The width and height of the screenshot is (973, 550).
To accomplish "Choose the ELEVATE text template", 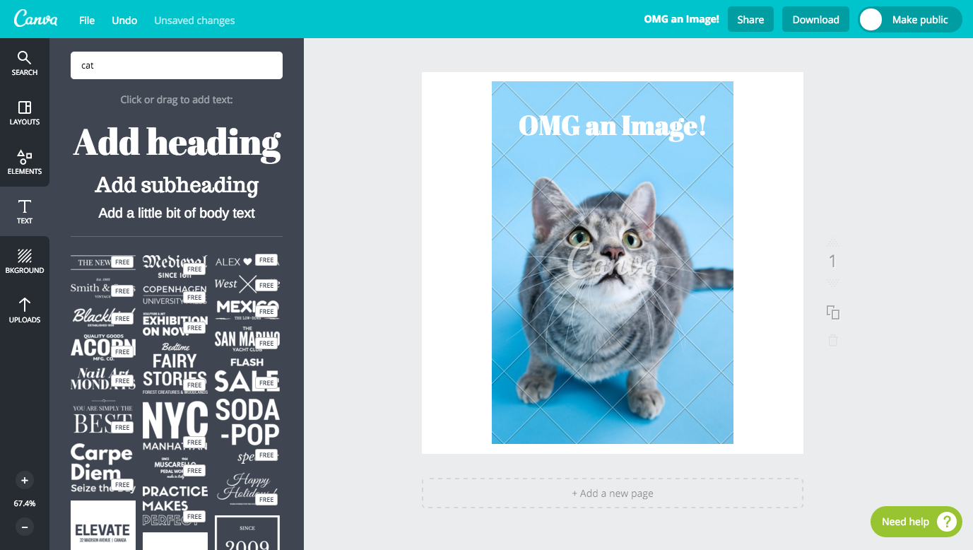I will point(103,525).
